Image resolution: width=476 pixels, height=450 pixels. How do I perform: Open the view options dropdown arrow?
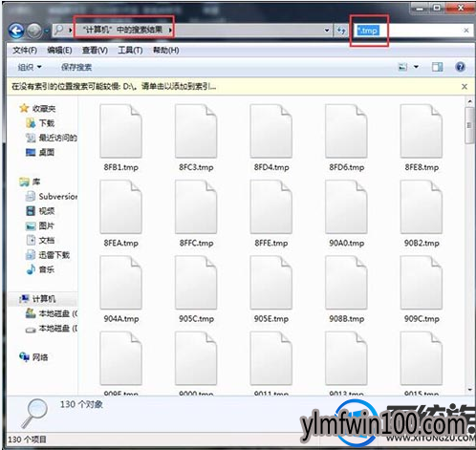416,67
